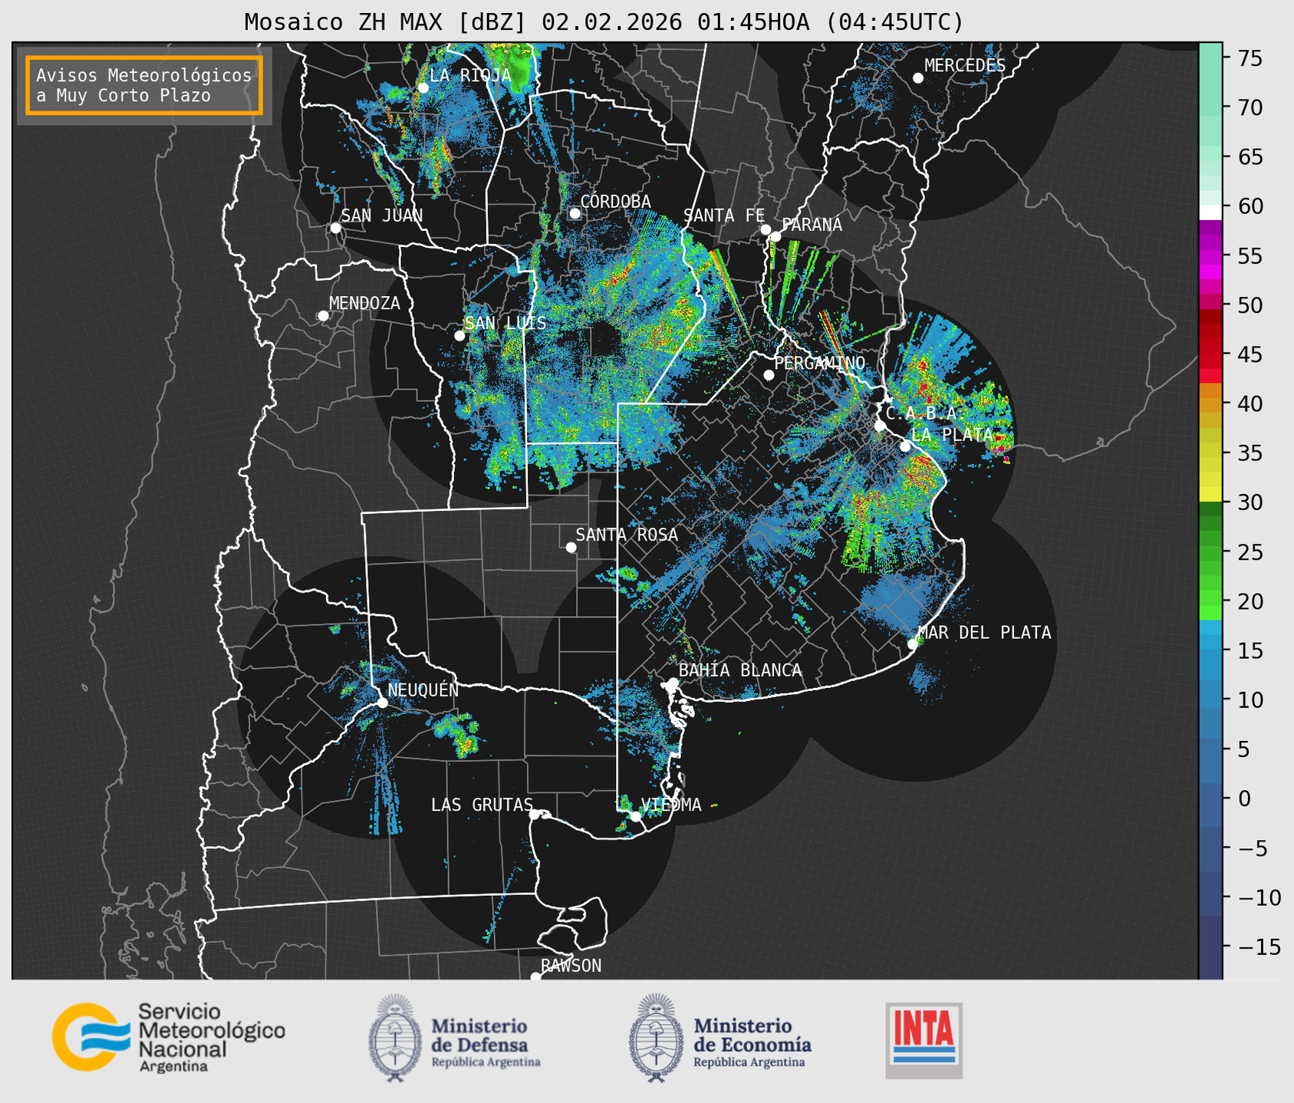This screenshot has width=1294, height=1103.
Task: Click the SAN JUAN city marker dot
Action: pos(335,228)
